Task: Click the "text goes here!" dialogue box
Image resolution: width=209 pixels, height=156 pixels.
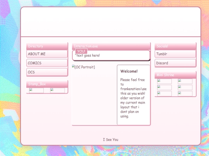Action: point(111,55)
